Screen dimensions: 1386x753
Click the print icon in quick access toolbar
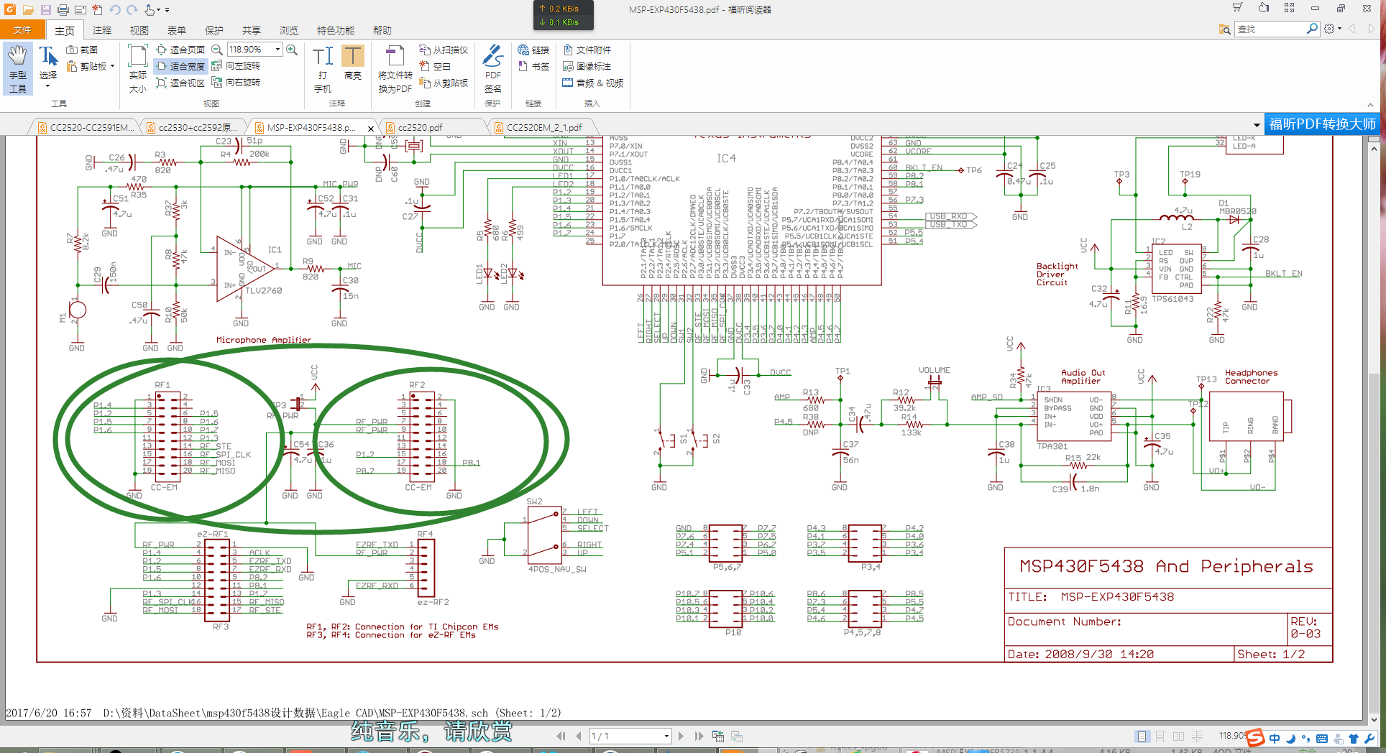63,10
